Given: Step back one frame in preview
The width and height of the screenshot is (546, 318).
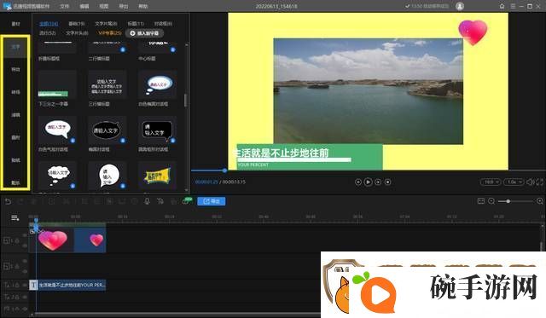Looking at the screenshot, I should point(358,182).
